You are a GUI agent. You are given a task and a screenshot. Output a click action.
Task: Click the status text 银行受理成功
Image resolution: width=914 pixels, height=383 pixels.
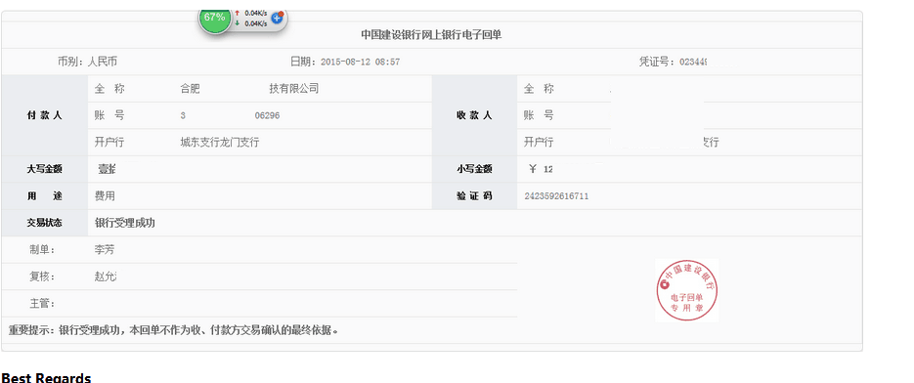click(x=125, y=223)
